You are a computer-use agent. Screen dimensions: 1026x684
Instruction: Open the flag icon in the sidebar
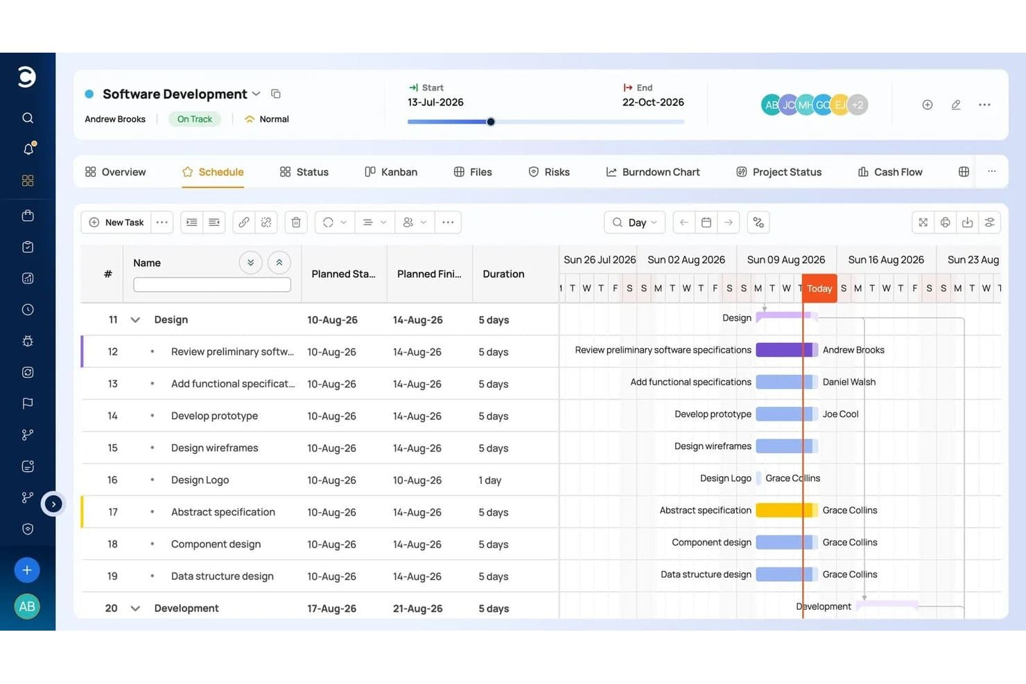(28, 403)
